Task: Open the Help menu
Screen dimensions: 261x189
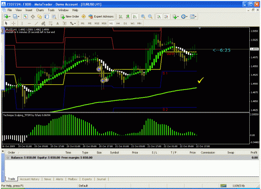Action: 75,10
